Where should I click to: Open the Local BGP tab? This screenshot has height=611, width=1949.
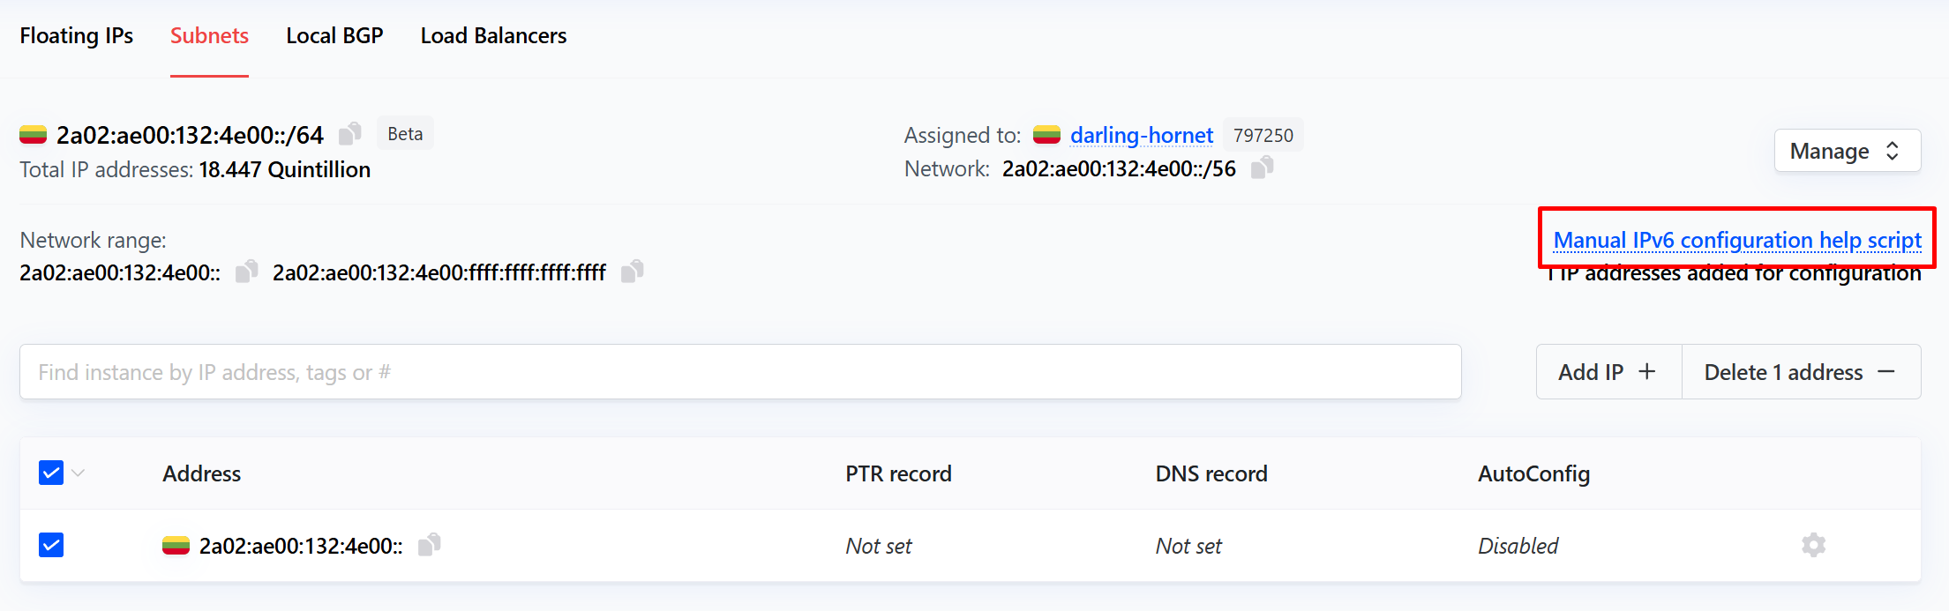pyautogui.click(x=334, y=36)
